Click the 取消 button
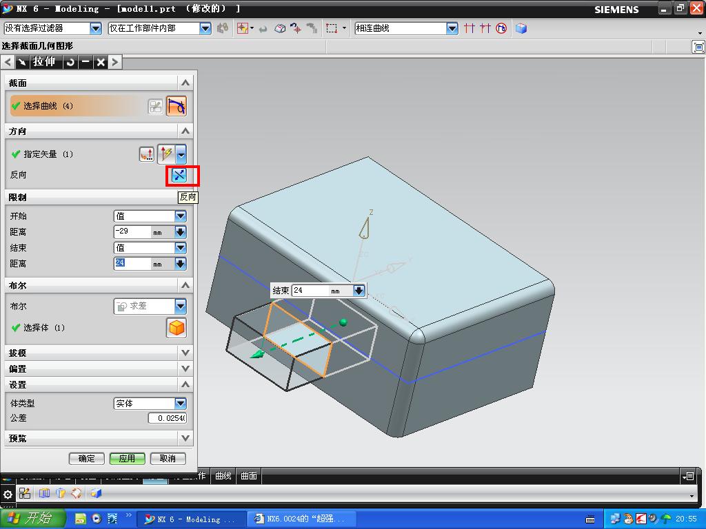Image resolution: width=706 pixels, height=529 pixels. pos(168,458)
